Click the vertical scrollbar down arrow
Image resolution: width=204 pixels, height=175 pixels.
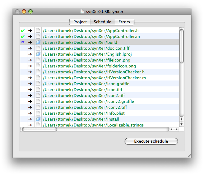(182, 124)
